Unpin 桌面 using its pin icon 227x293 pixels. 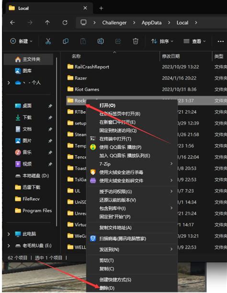coord(50,106)
